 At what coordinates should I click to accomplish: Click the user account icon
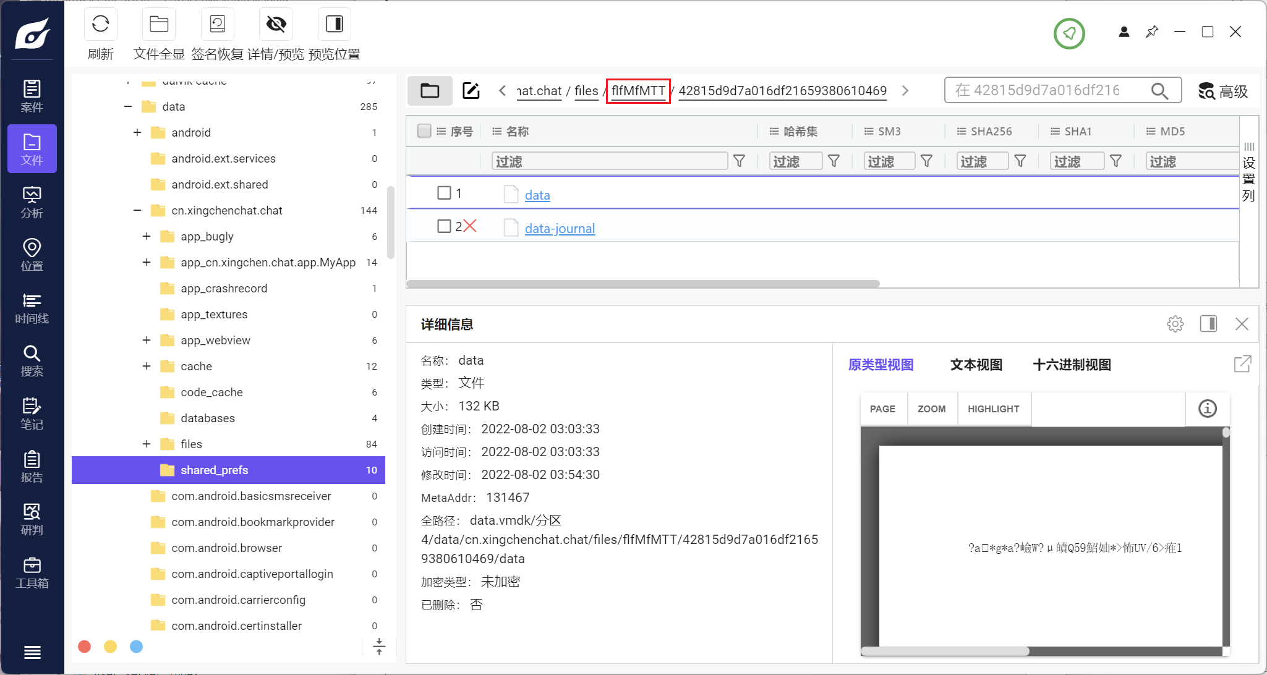[x=1124, y=32]
